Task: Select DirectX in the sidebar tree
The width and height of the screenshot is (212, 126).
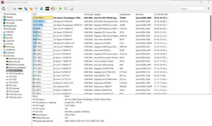Action: tap(9, 38)
